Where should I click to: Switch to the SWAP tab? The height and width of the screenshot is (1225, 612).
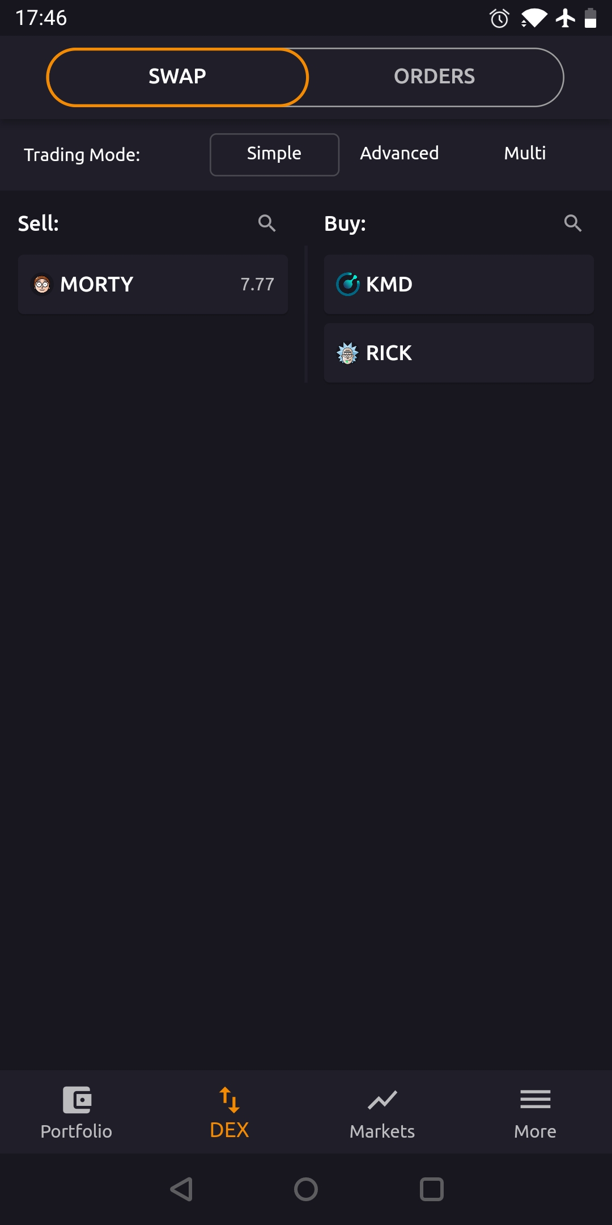177,77
